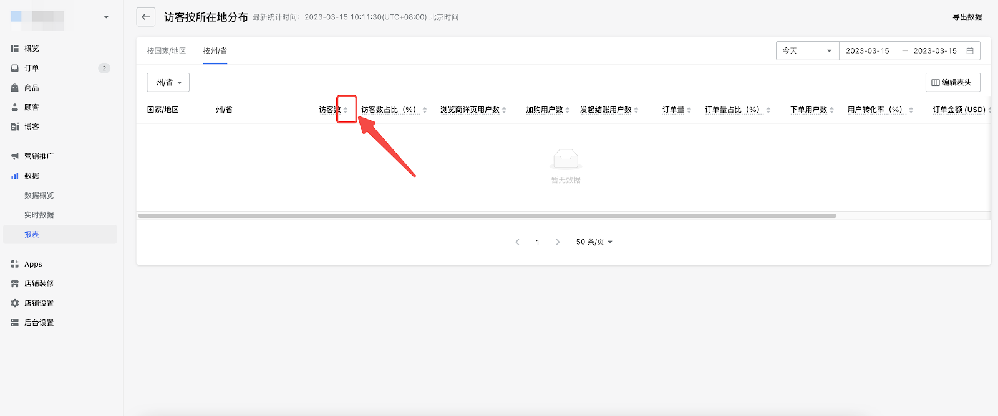Open the 50 条/页 page size dropdown
Screen dimensions: 998x416
(x=594, y=242)
